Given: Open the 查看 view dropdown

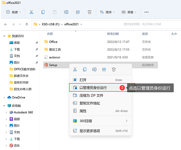Looking at the screenshot, I should coord(129,12).
